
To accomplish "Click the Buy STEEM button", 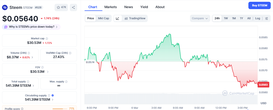I will pyautogui.click(x=259, y=5).
